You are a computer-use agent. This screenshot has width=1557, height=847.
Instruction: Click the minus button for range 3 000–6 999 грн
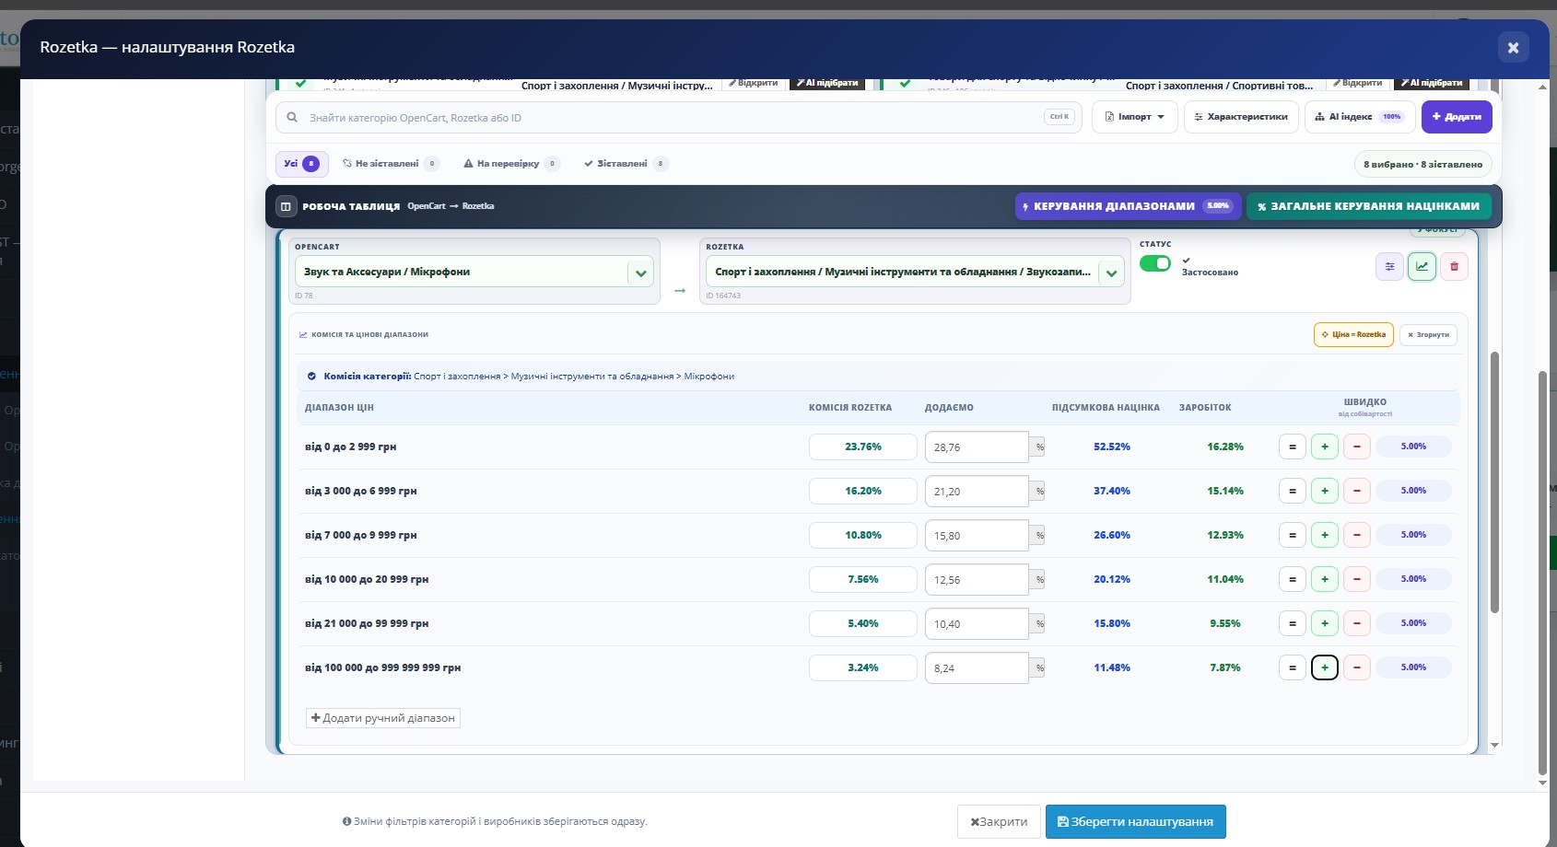coord(1357,491)
